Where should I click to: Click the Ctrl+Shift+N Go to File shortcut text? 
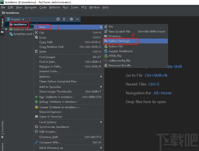156,75
